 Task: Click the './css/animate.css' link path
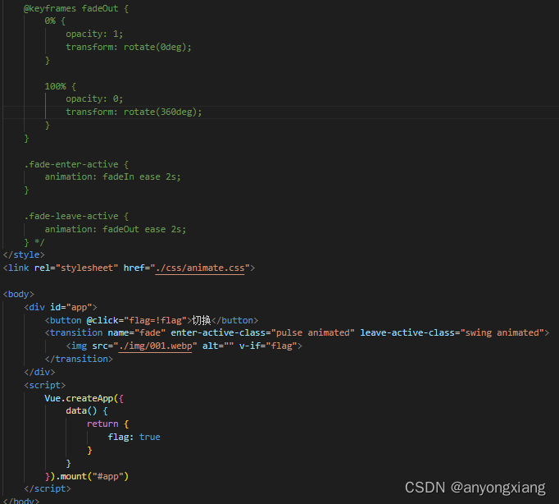tap(200, 268)
